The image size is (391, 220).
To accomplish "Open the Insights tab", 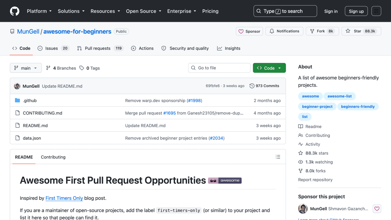I will tap(229, 48).
